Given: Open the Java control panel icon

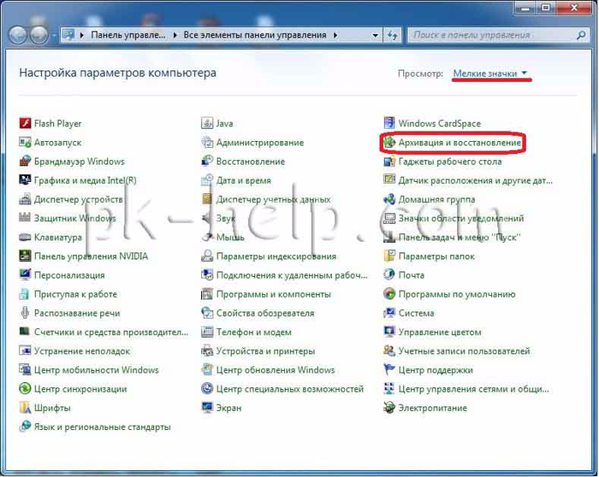Looking at the screenshot, I should pos(207,124).
